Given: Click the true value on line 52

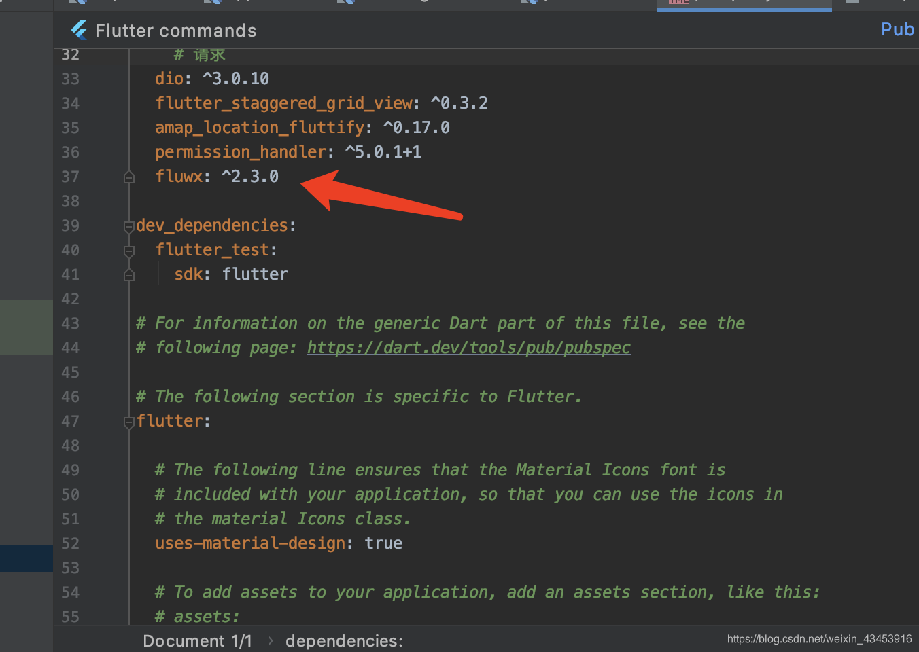Looking at the screenshot, I should (383, 543).
